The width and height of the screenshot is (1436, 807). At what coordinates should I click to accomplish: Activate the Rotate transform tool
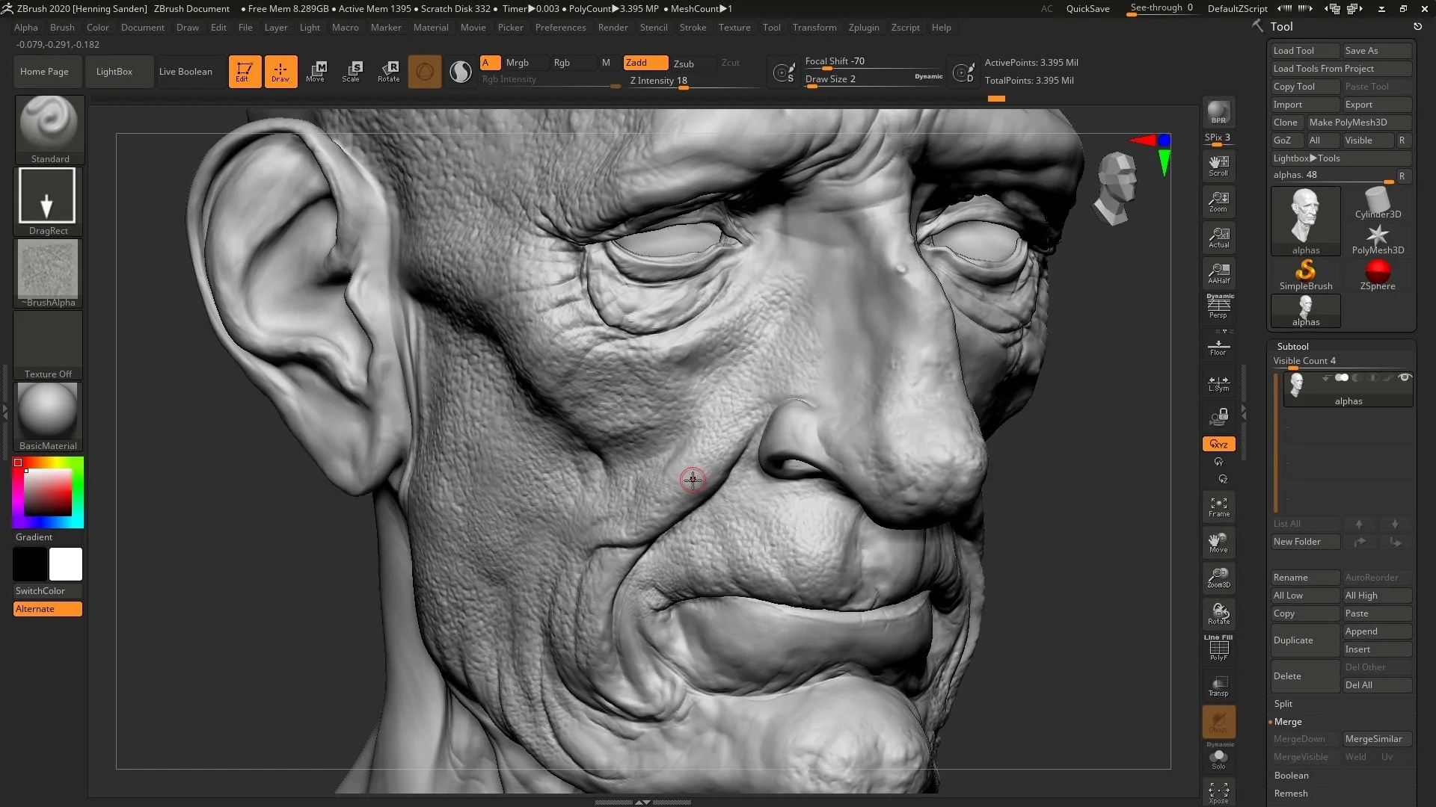388,71
